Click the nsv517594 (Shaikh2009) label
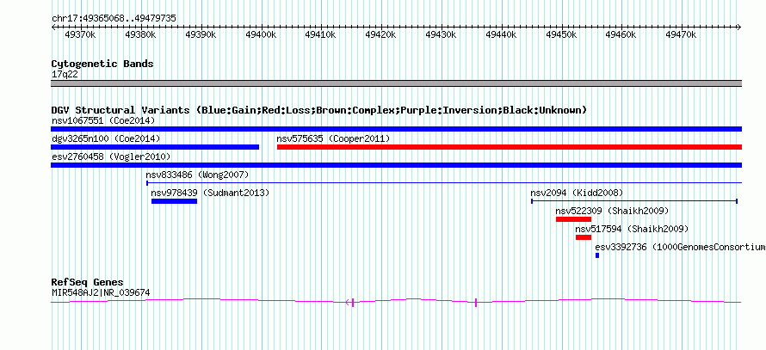Viewport: 766px width, 350px height. pyautogui.click(x=632, y=229)
